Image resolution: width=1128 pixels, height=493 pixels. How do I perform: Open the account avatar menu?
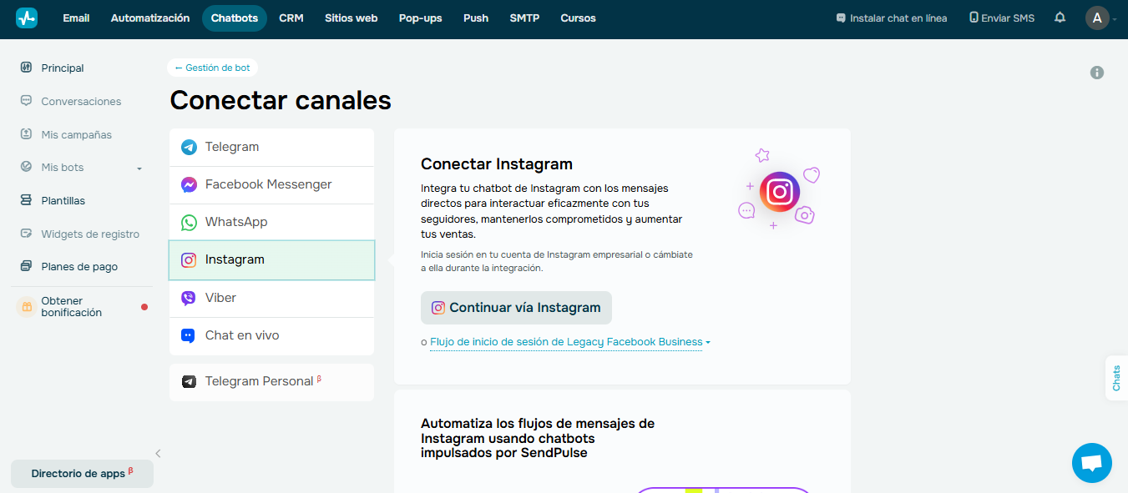(1097, 18)
